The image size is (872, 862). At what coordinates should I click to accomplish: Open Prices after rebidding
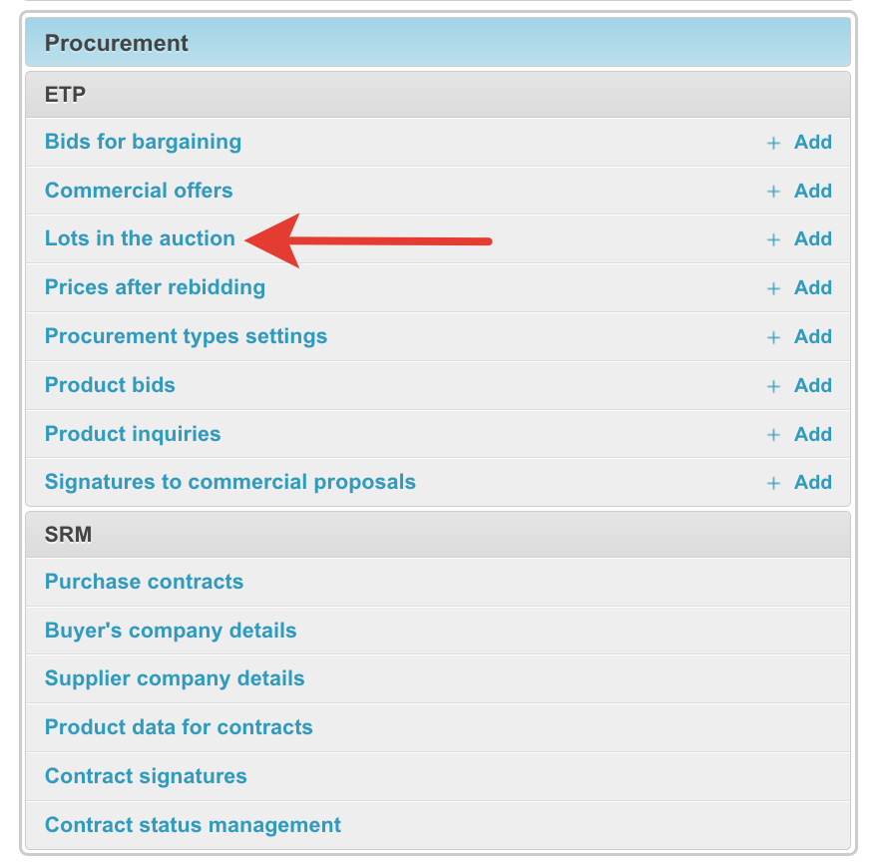click(155, 287)
